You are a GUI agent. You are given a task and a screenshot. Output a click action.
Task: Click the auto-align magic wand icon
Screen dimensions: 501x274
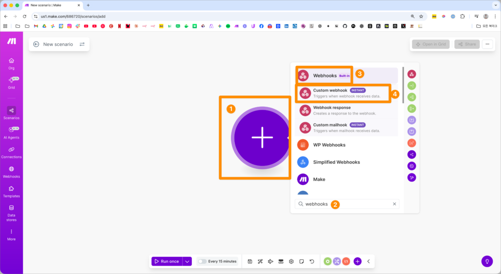pos(260,261)
